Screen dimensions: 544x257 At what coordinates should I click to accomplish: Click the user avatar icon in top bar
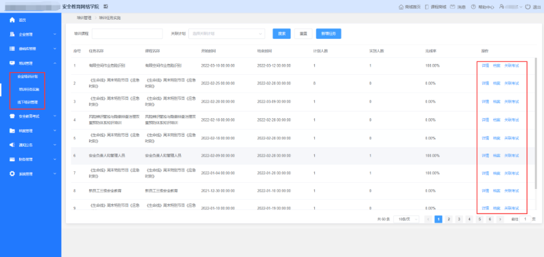click(501, 7)
